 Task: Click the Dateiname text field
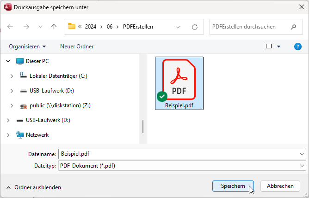tap(179, 154)
